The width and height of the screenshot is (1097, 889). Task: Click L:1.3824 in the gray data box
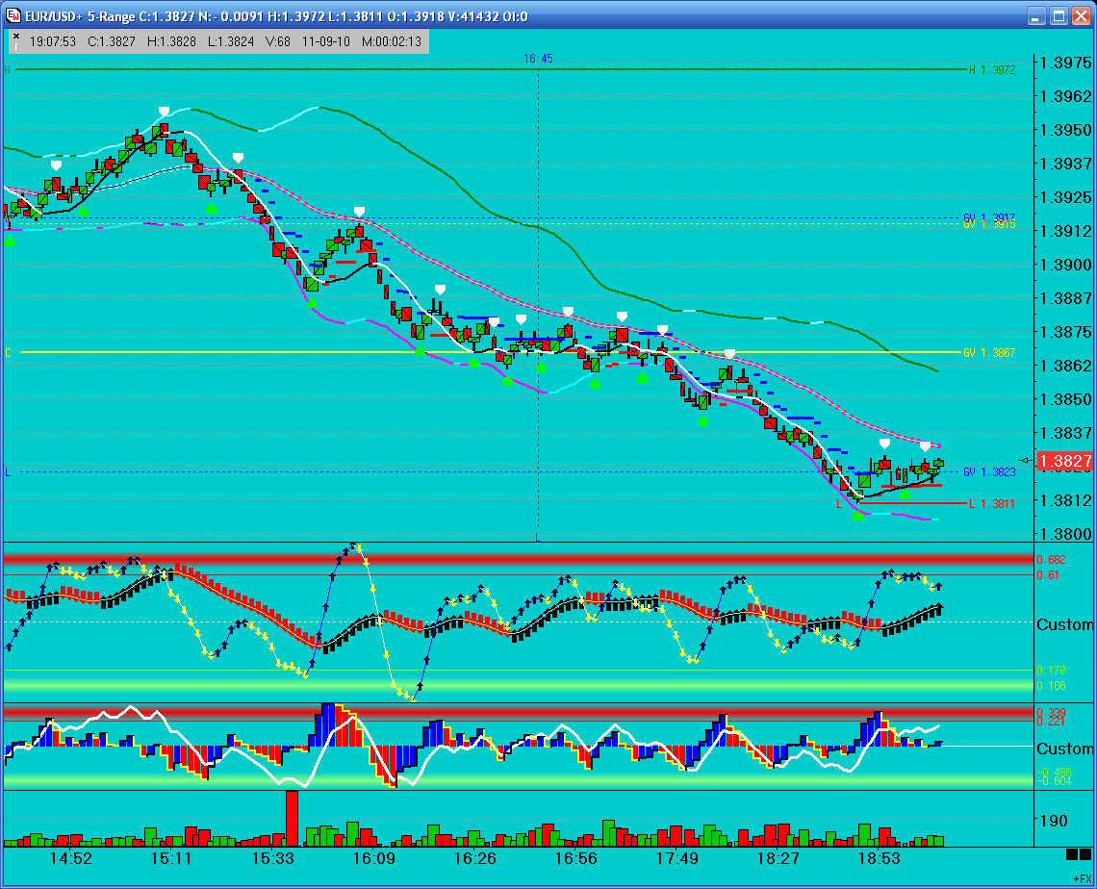[231, 42]
